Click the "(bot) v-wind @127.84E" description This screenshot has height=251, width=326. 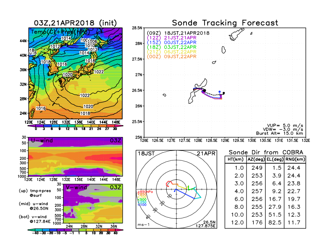[x=35, y=219]
